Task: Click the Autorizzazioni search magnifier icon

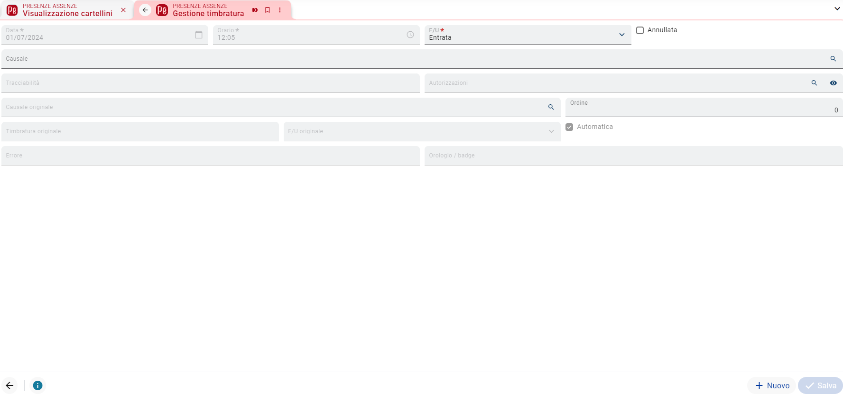Action: coord(814,83)
